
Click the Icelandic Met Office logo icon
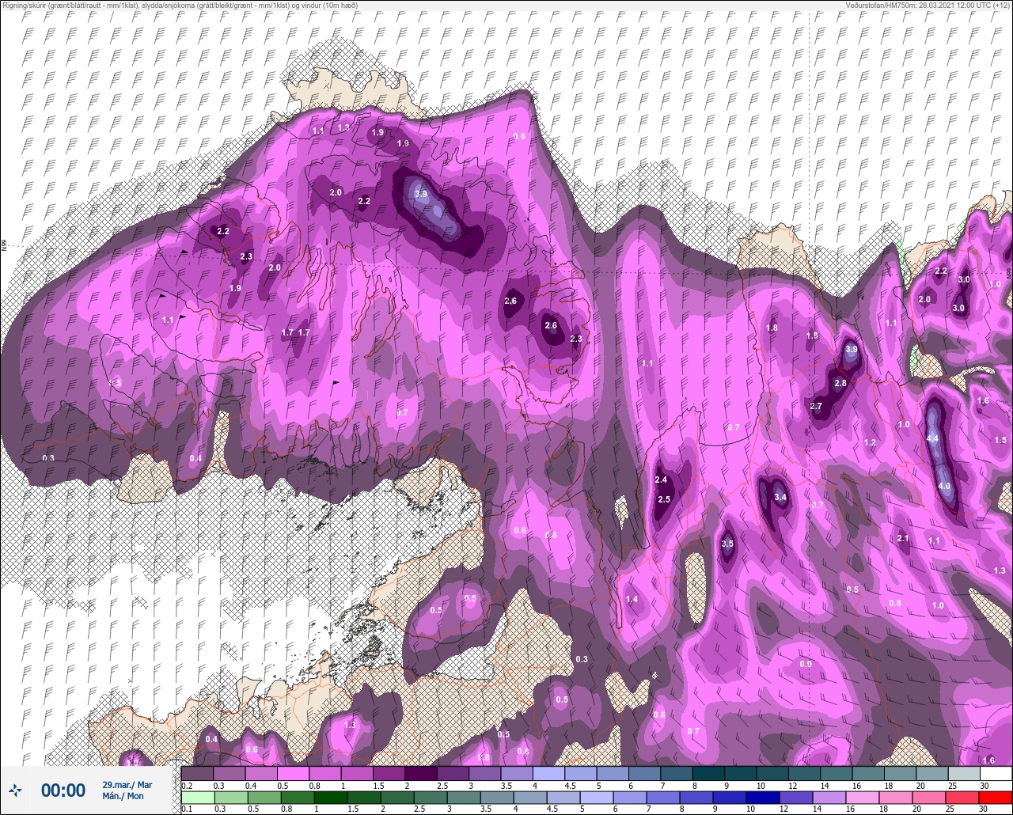pos(15,790)
